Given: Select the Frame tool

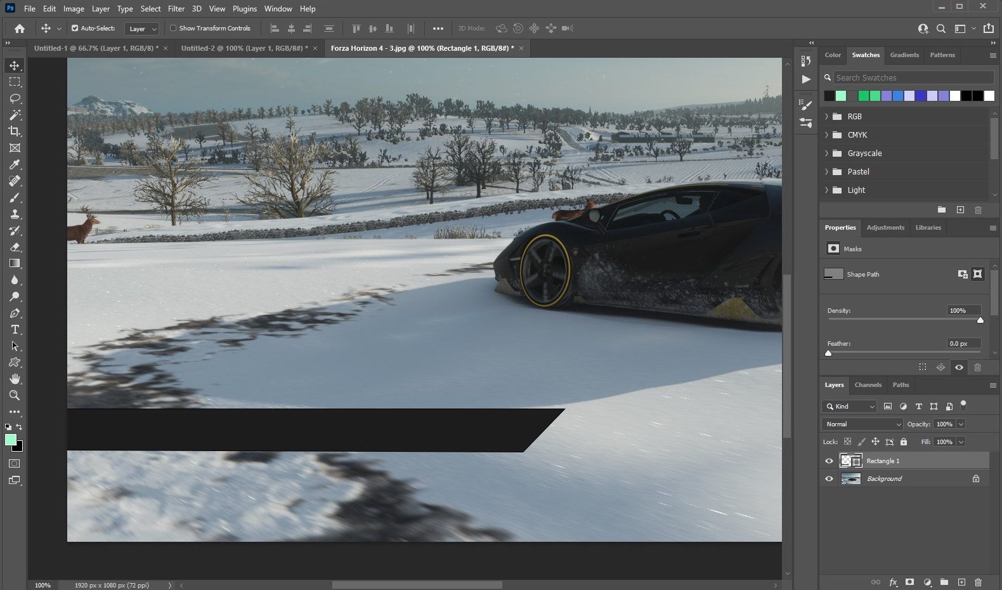Looking at the screenshot, I should [15, 148].
